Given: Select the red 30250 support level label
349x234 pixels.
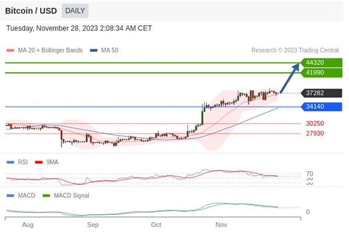Looking at the screenshot, I should coord(315,123).
